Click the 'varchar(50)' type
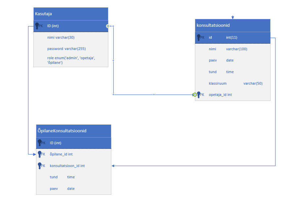The image size is (295, 213). point(253,83)
